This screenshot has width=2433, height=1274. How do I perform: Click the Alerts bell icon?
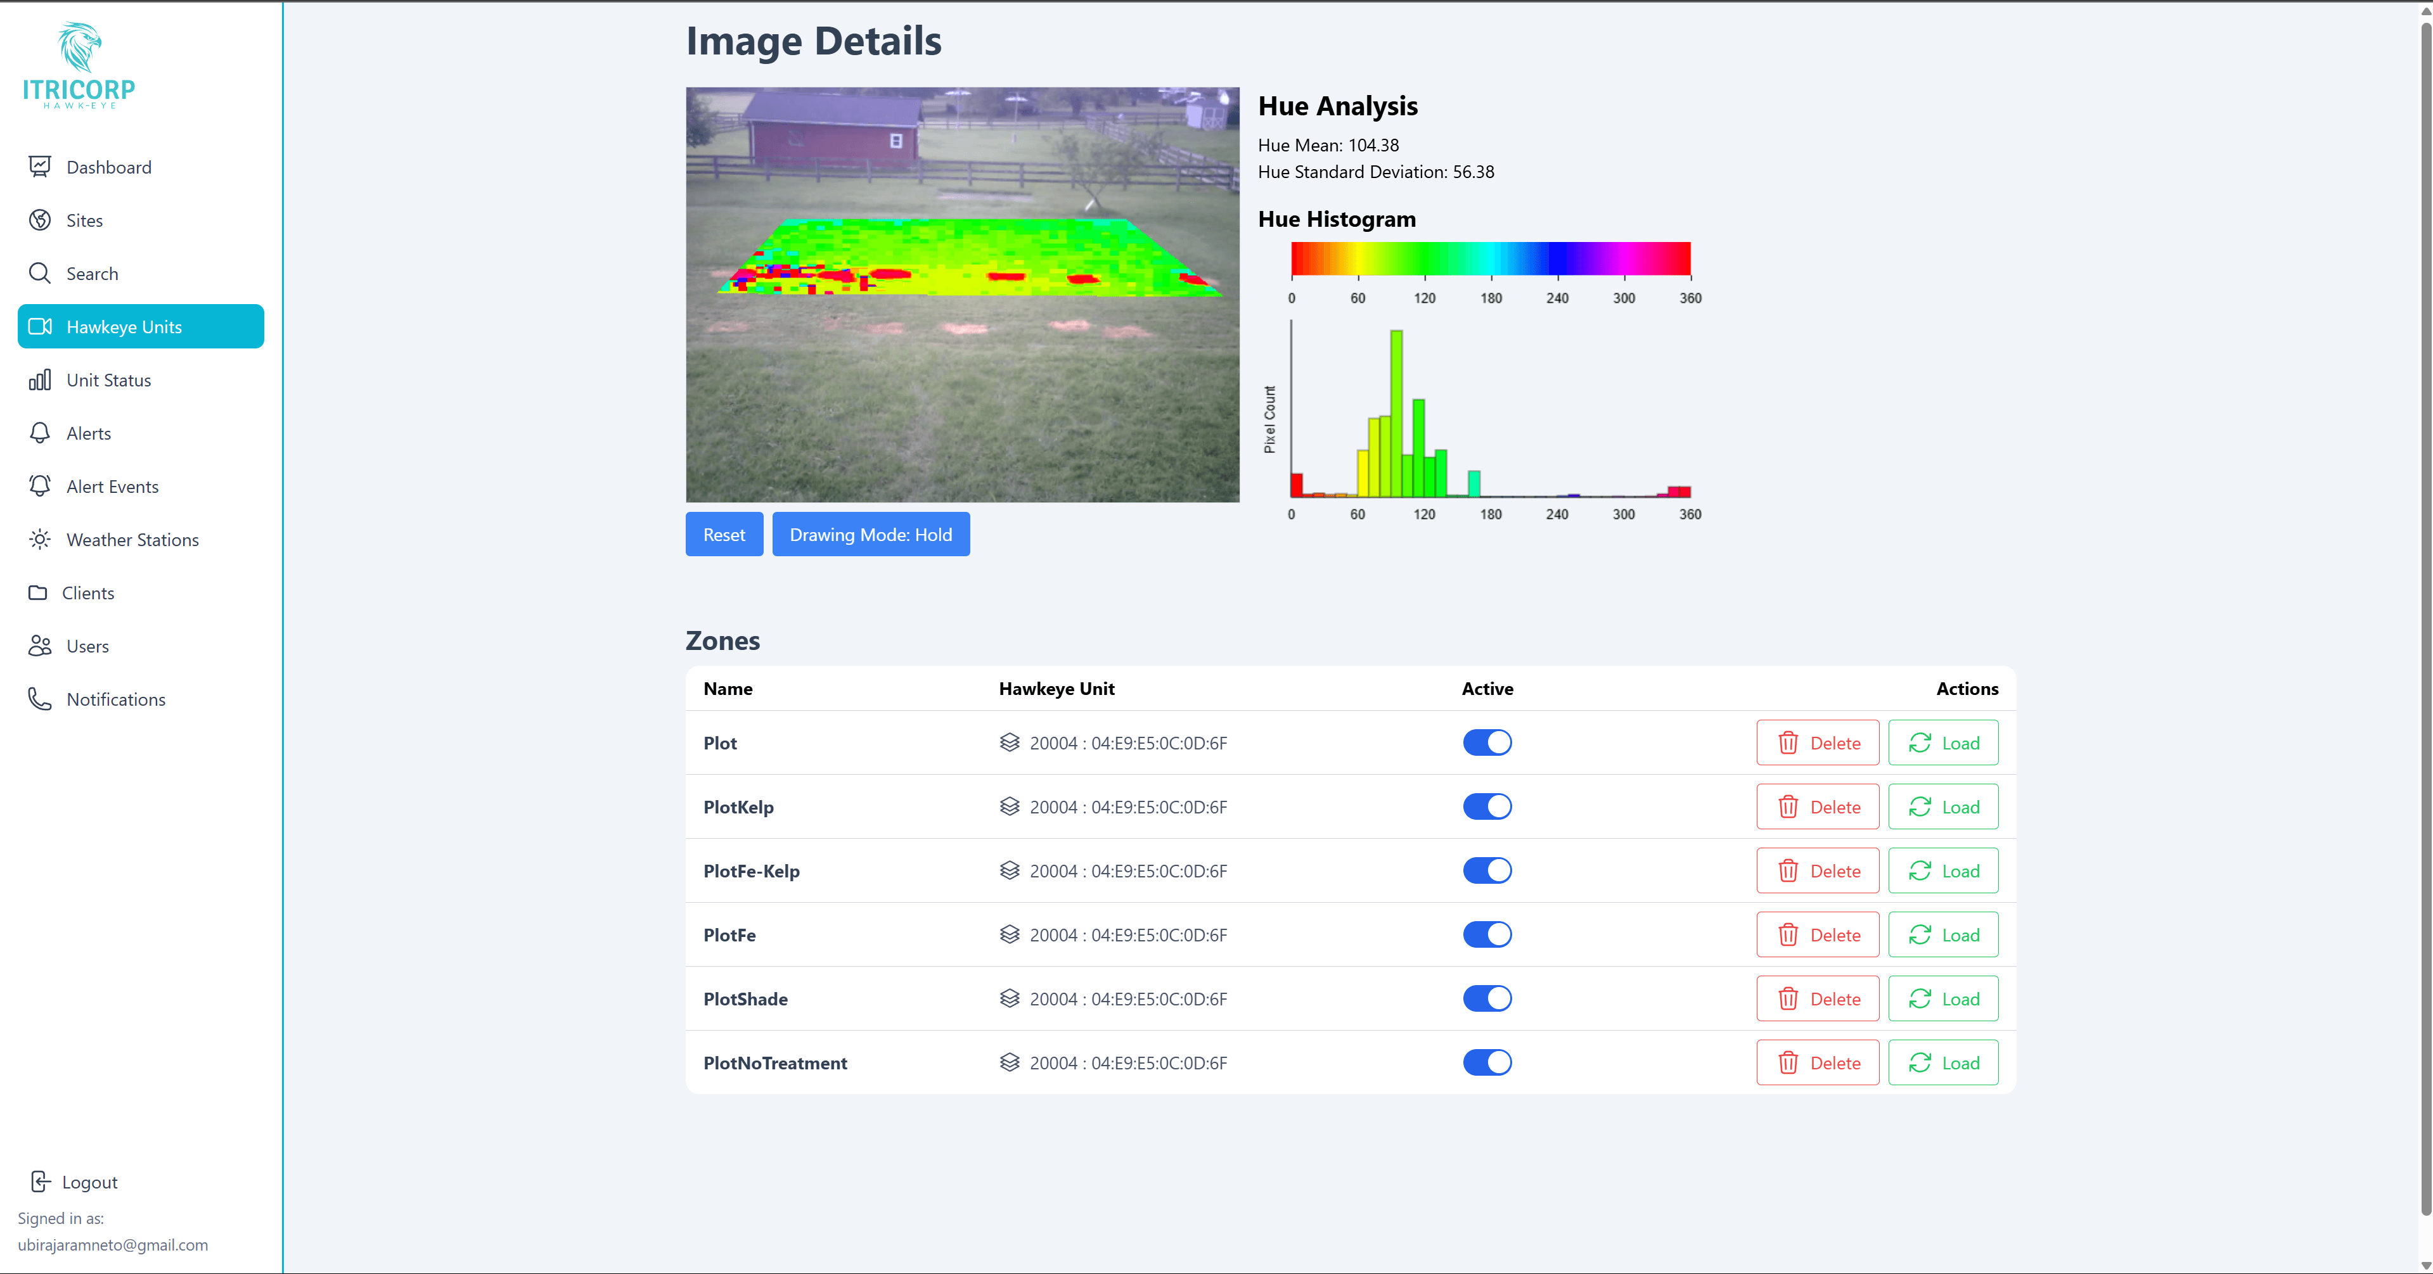[40, 433]
